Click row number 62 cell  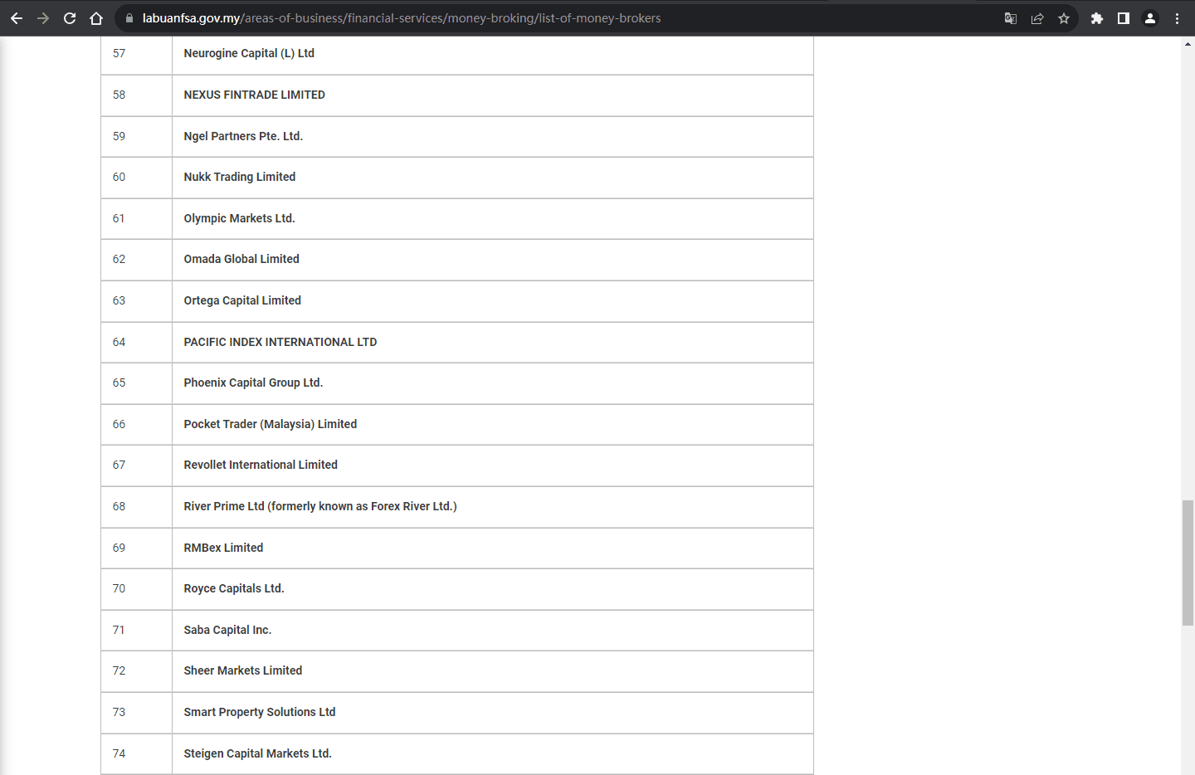(136, 260)
